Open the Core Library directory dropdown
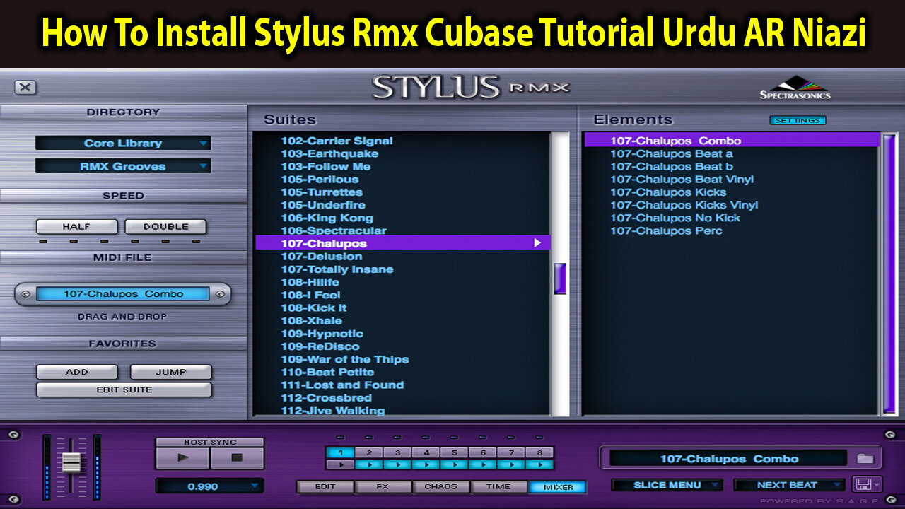Screen dimensions: 905x509 (x=123, y=143)
